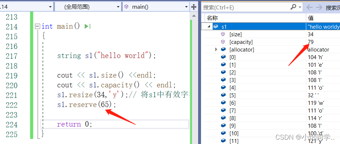The width and height of the screenshot is (340, 144).
Task: Click the [1] element icon
Action: pyautogui.click(x=223, y=65)
